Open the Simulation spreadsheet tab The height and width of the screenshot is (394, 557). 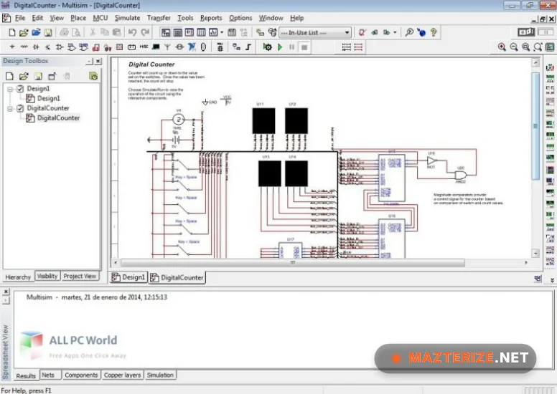pos(160,375)
